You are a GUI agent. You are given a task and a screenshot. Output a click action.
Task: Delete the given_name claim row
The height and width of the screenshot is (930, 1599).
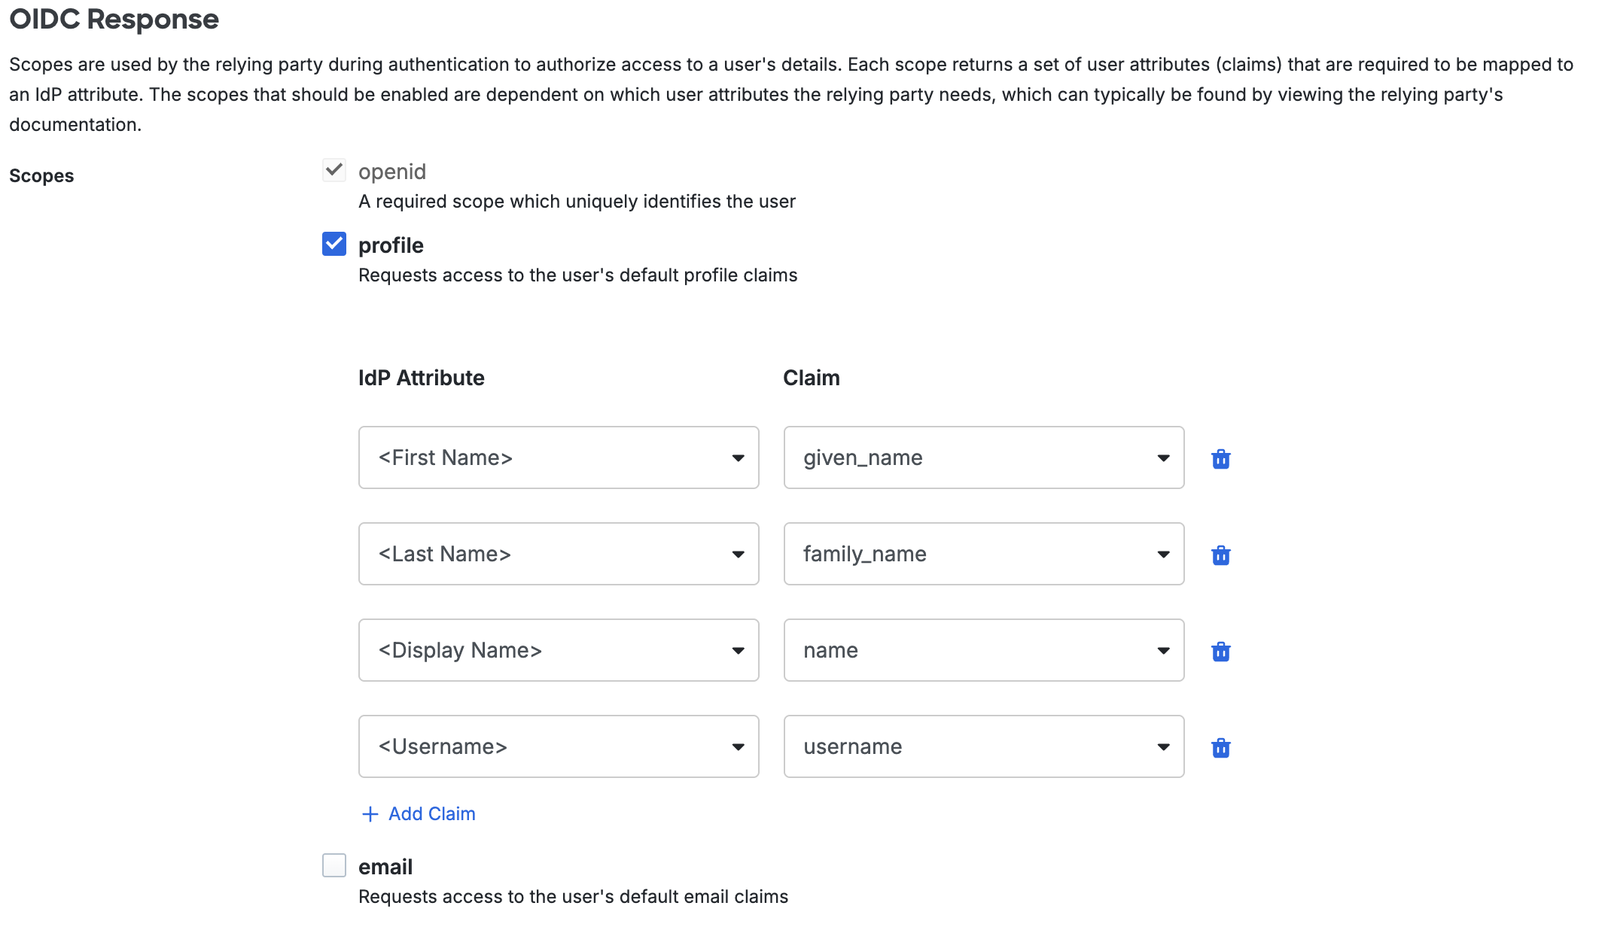click(1220, 458)
